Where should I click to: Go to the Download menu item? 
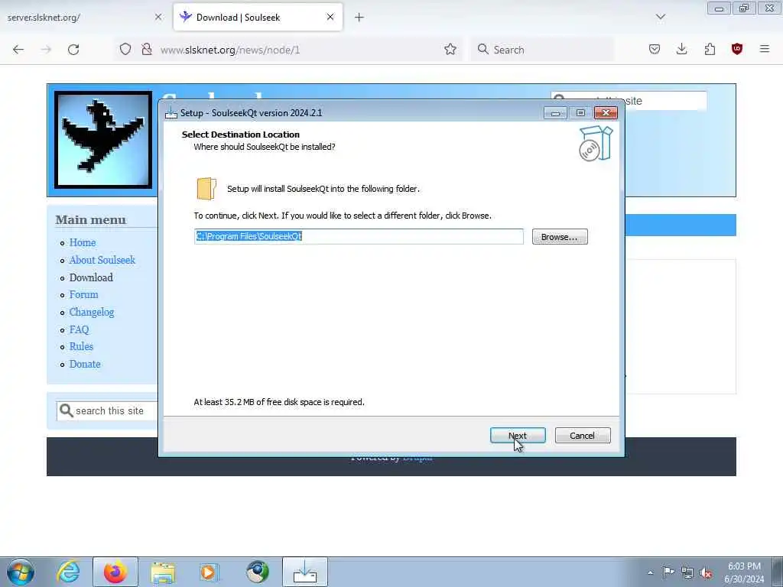tap(91, 277)
